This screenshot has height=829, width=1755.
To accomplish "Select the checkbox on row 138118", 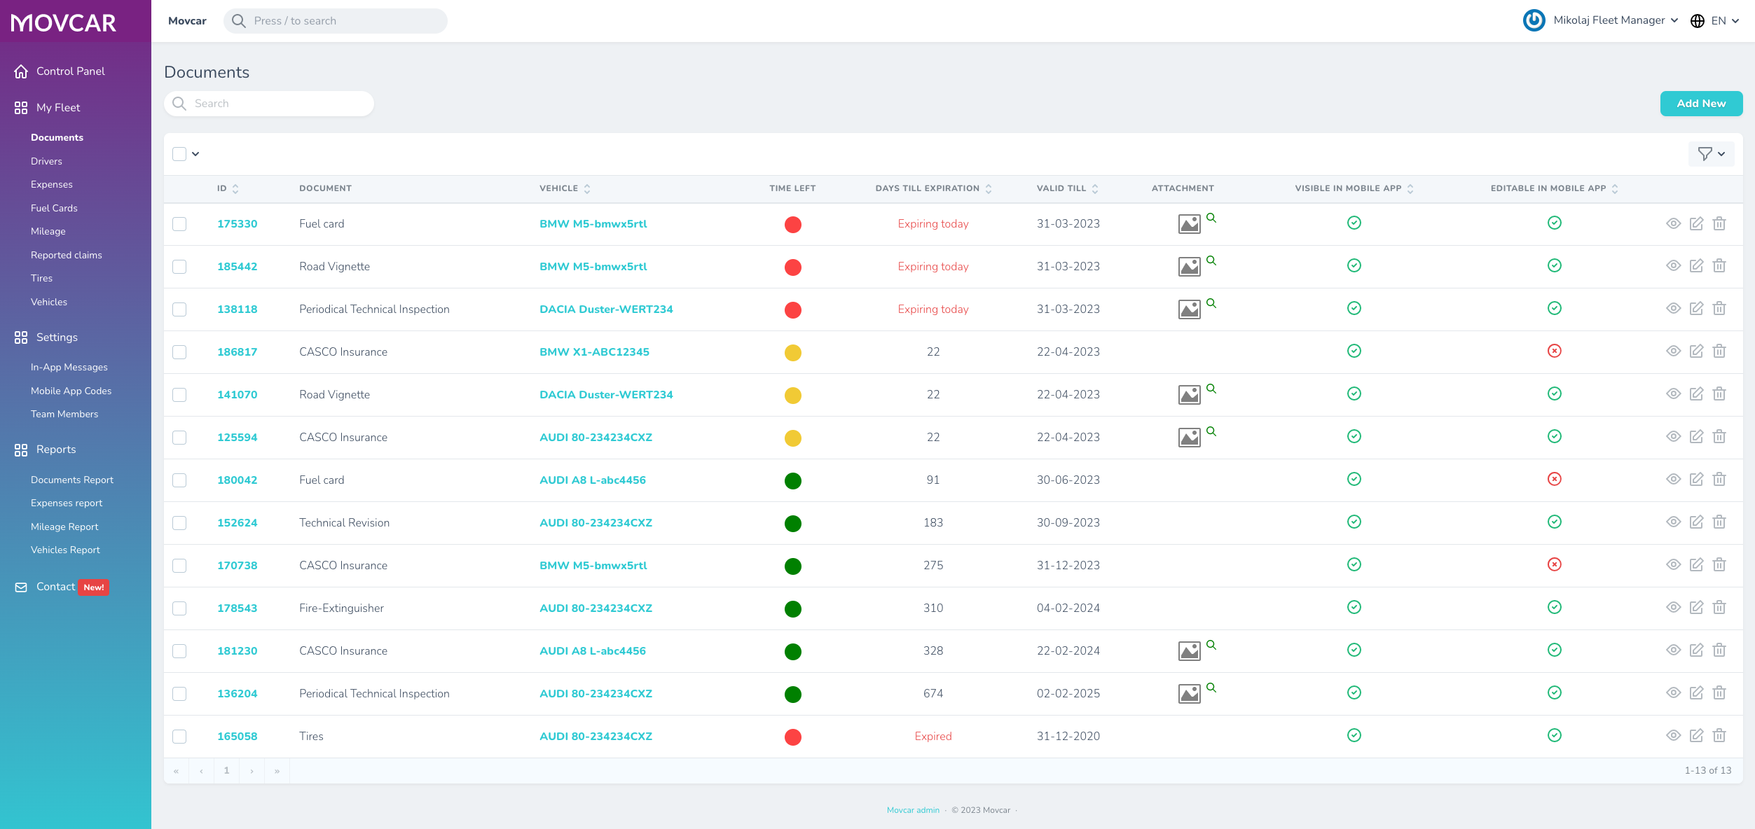I will pos(179,309).
